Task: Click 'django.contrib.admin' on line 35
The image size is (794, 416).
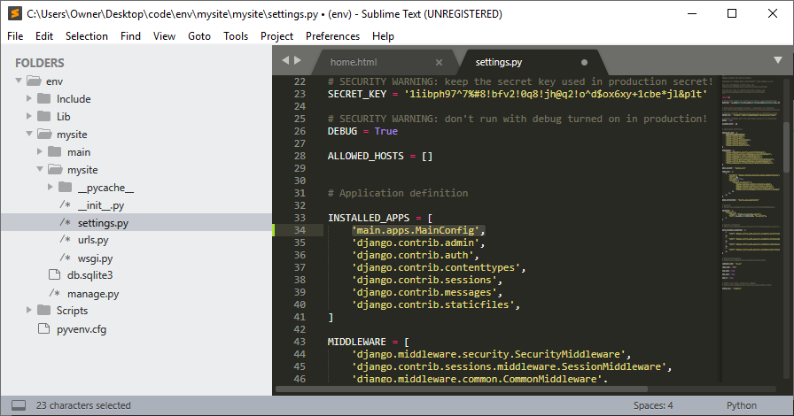Action: [x=416, y=243]
